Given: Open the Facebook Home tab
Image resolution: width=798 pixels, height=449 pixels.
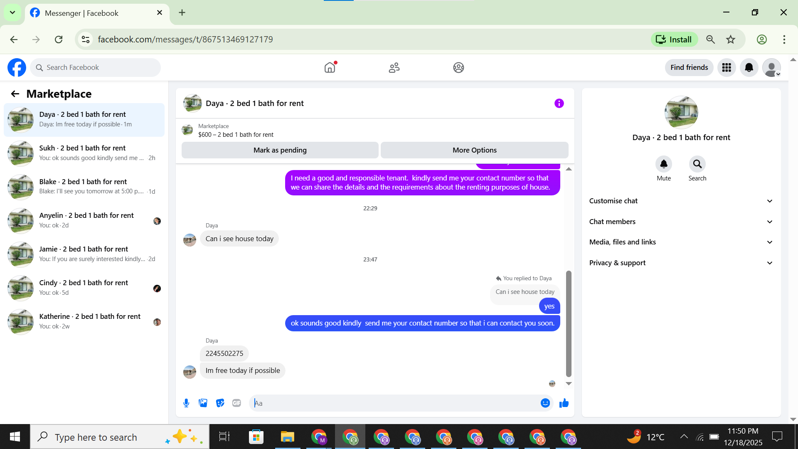Looking at the screenshot, I should point(330,67).
